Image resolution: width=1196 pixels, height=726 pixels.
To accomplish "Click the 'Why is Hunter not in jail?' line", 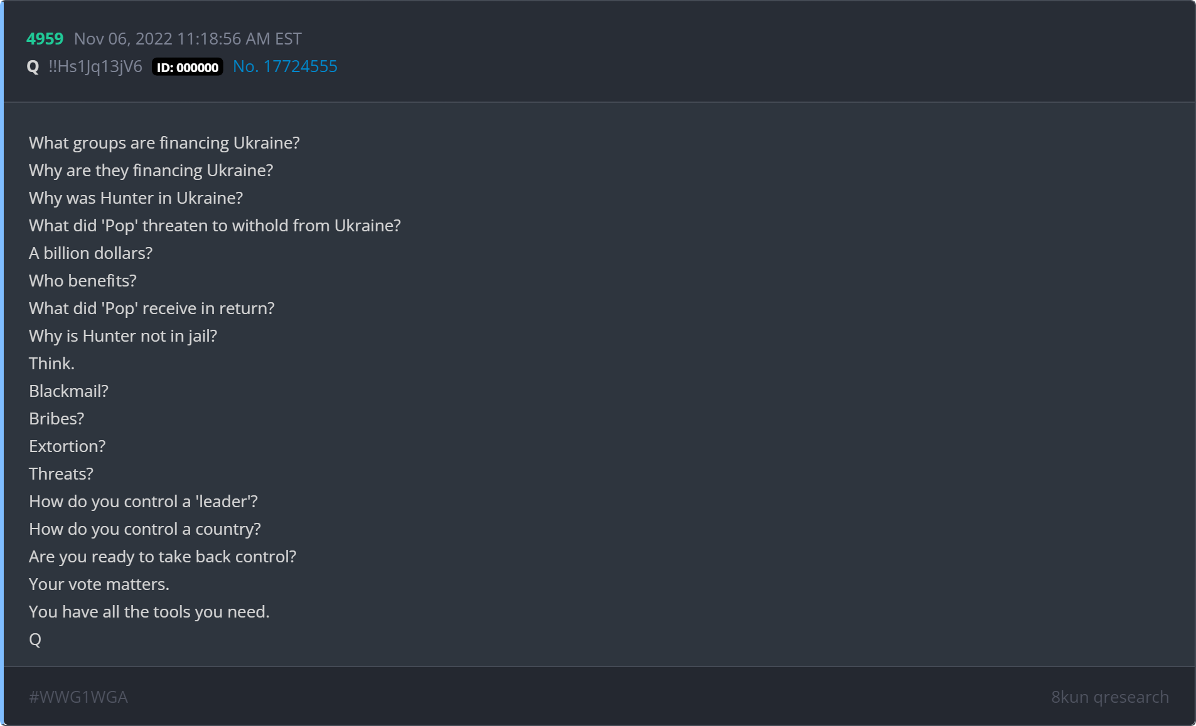I will pos(123,336).
